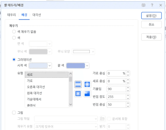The image size is (166, 130).
Task: Enable the 그림 checkbox
Action: (x=14, y=113)
